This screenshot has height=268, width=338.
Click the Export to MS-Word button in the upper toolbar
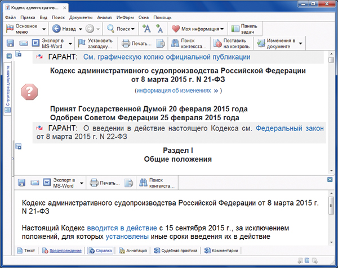51,43
